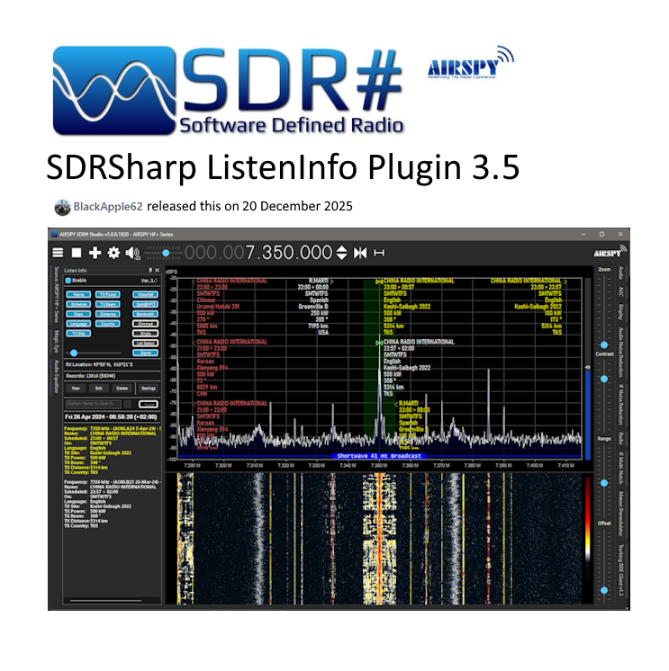Viewport: 669px width, 671px height.
Task: Open the Audio Equalizer side tab
Action: coord(56,377)
